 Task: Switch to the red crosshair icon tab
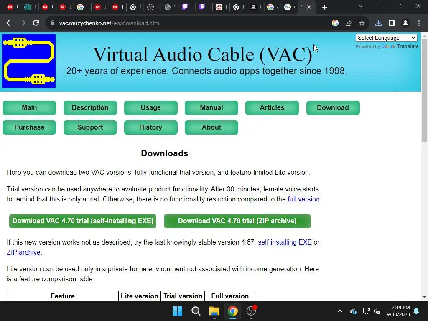click(x=219, y=7)
